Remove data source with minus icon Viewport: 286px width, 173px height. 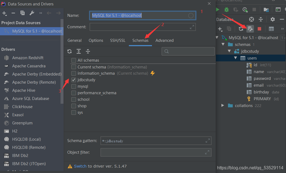tap(13, 13)
